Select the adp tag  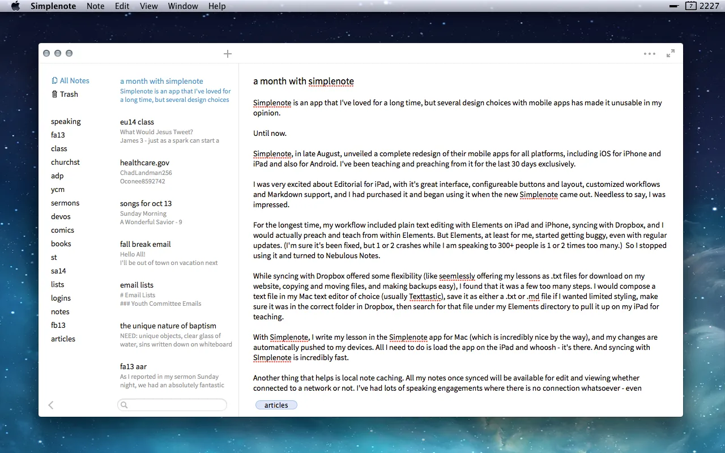pyautogui.click(x=57, y=176)
